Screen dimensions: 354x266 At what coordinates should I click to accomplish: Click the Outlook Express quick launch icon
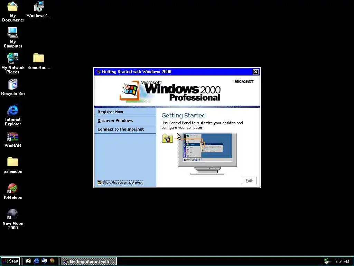pos(44,261)
